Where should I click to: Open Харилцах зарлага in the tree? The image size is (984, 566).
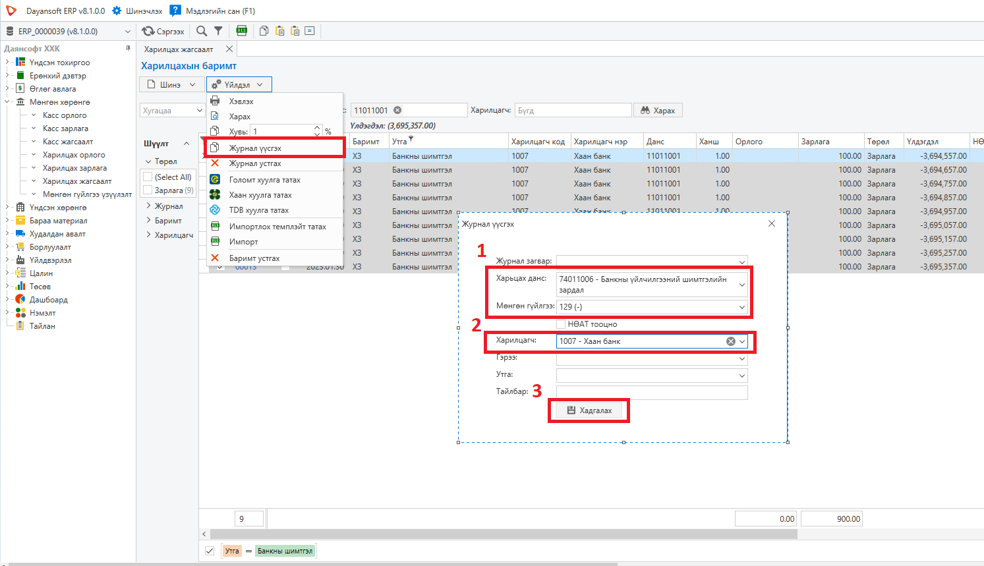(74, 168)
